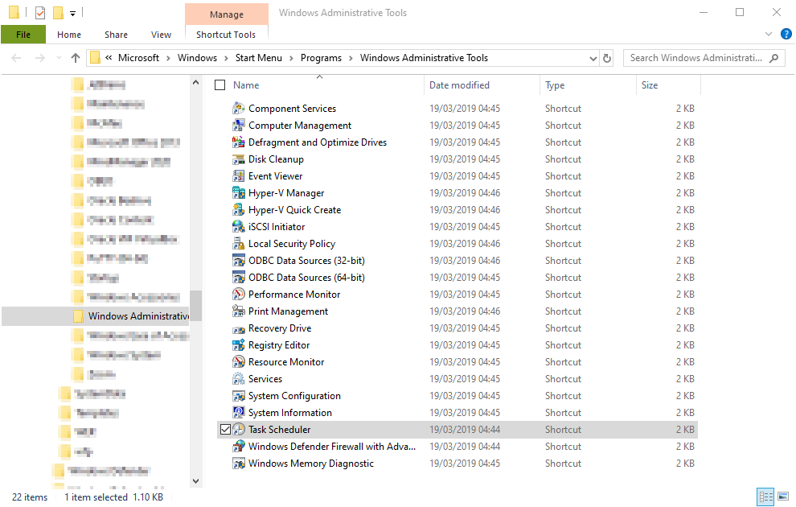Click the search magnifier icon
Image resolution: width=796 pixels, height=507 pixels.
(x=773, y=58)
